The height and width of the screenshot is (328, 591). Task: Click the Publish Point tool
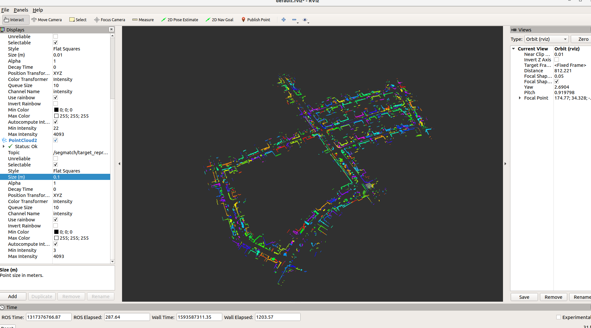pos(256,20)
